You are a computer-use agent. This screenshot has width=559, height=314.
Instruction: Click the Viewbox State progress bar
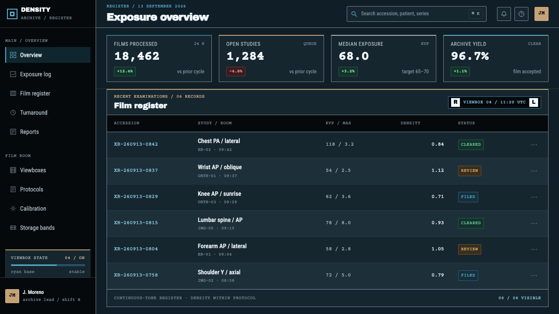(48, 265)
